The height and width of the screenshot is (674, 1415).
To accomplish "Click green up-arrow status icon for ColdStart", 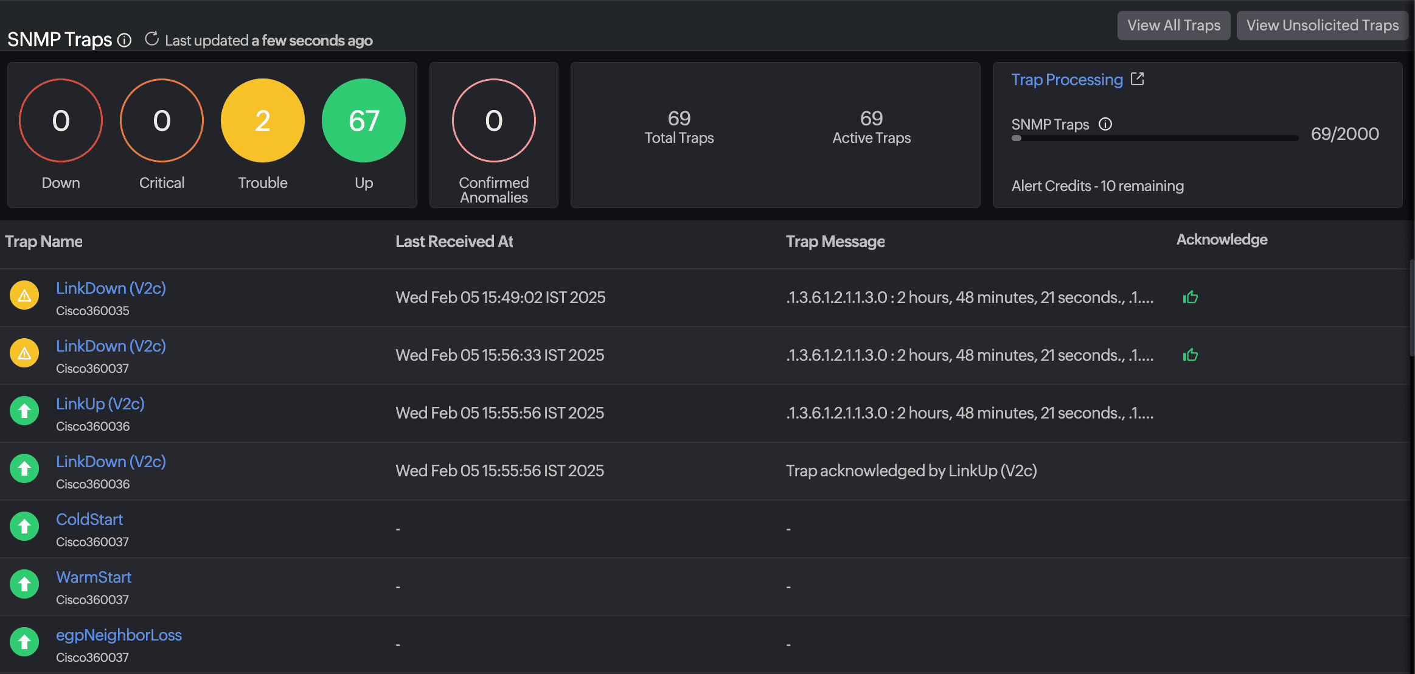I will point(24,527).
